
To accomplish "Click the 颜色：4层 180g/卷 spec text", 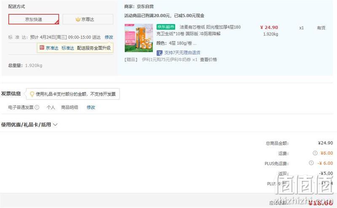I will 176,43.
